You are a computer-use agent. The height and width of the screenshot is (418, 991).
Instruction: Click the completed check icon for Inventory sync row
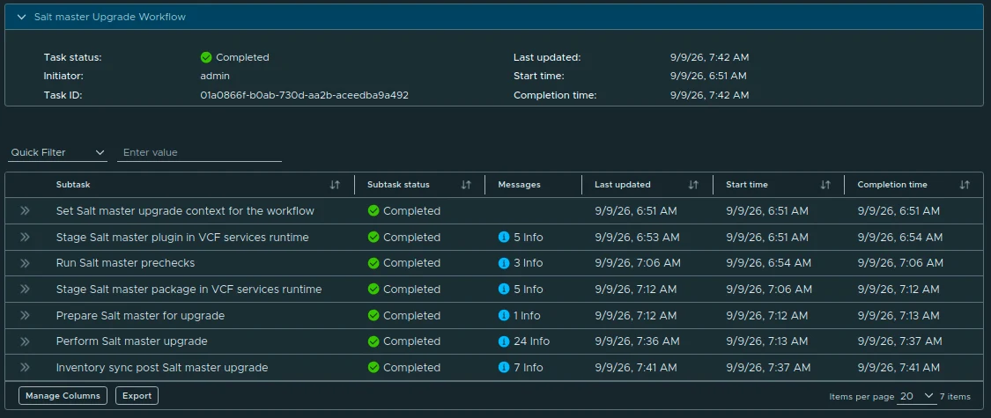point(373,368)
